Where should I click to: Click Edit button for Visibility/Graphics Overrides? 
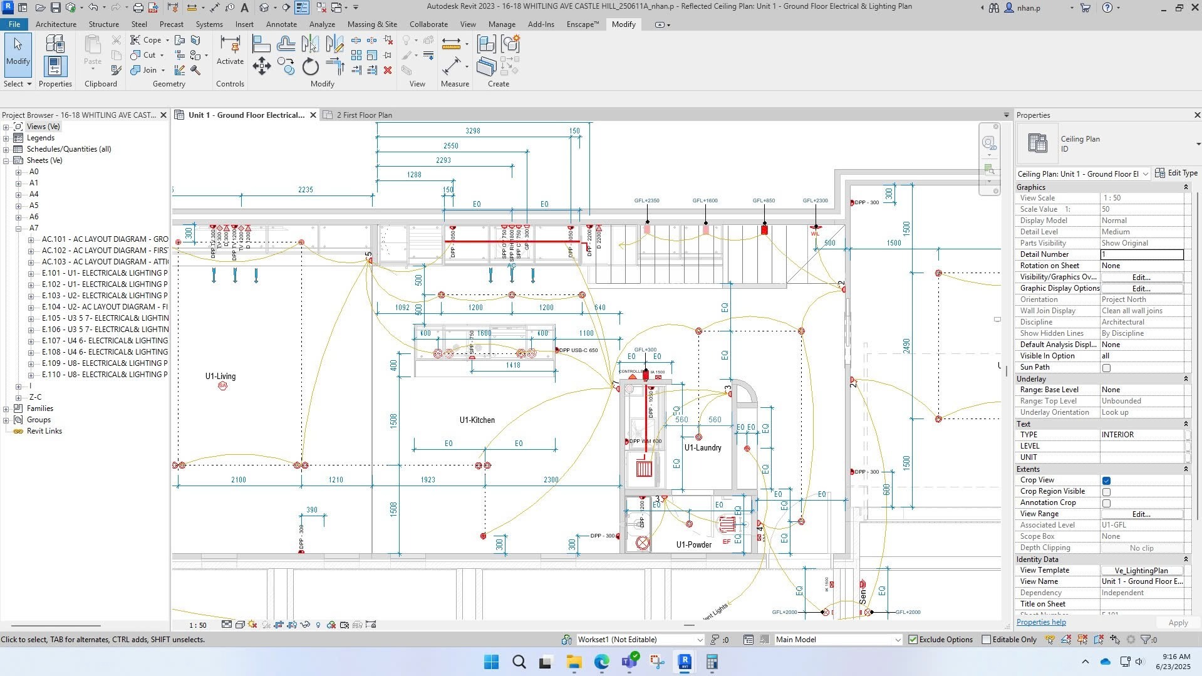pos(1141,277)
